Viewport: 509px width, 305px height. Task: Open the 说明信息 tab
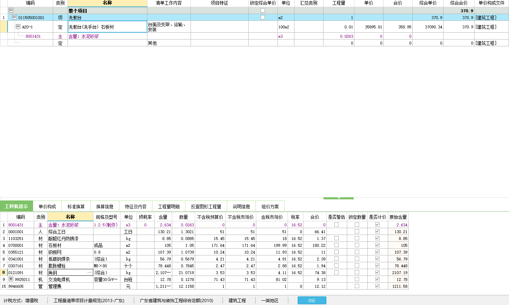point(242,207)
